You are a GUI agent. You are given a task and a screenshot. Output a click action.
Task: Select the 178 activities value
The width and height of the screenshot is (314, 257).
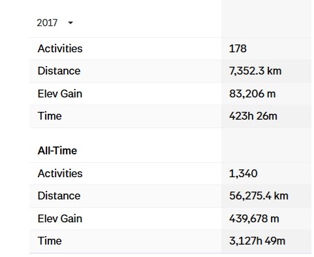pyautogui.click(x=238, y=48)
